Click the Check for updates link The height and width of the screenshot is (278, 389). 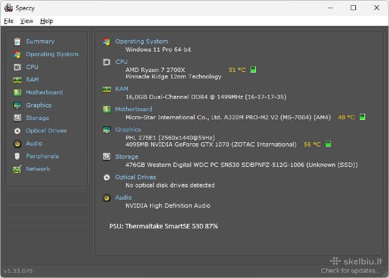(x=350, y=271)
